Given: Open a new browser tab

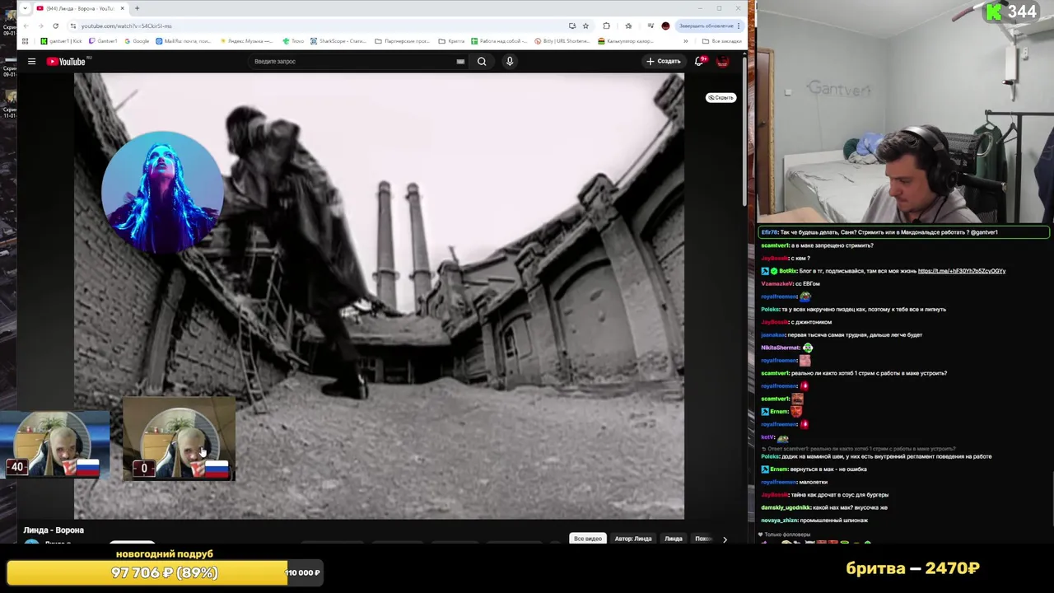Looking at the screenshot, I should [x=137, y=8].
